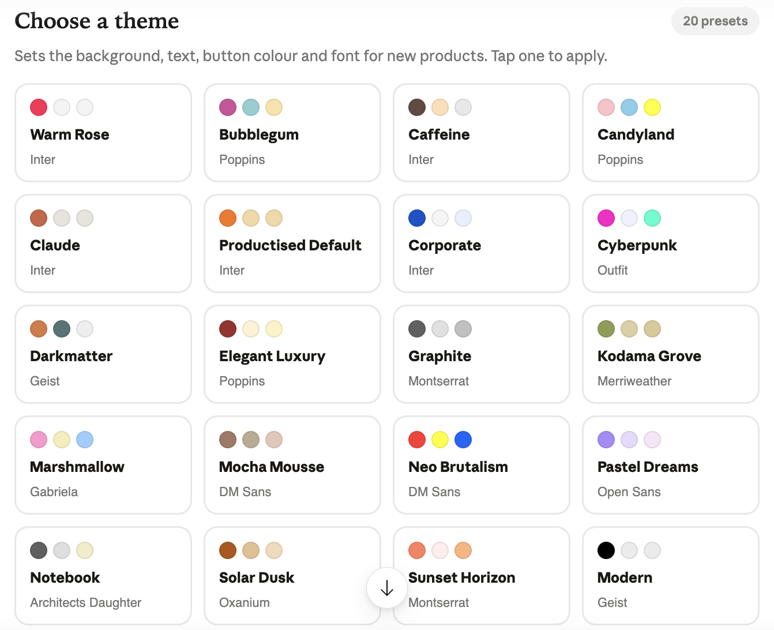Click the 'Outfit' font label
Viewport: 774px width, 630px height.
point(613,270)
